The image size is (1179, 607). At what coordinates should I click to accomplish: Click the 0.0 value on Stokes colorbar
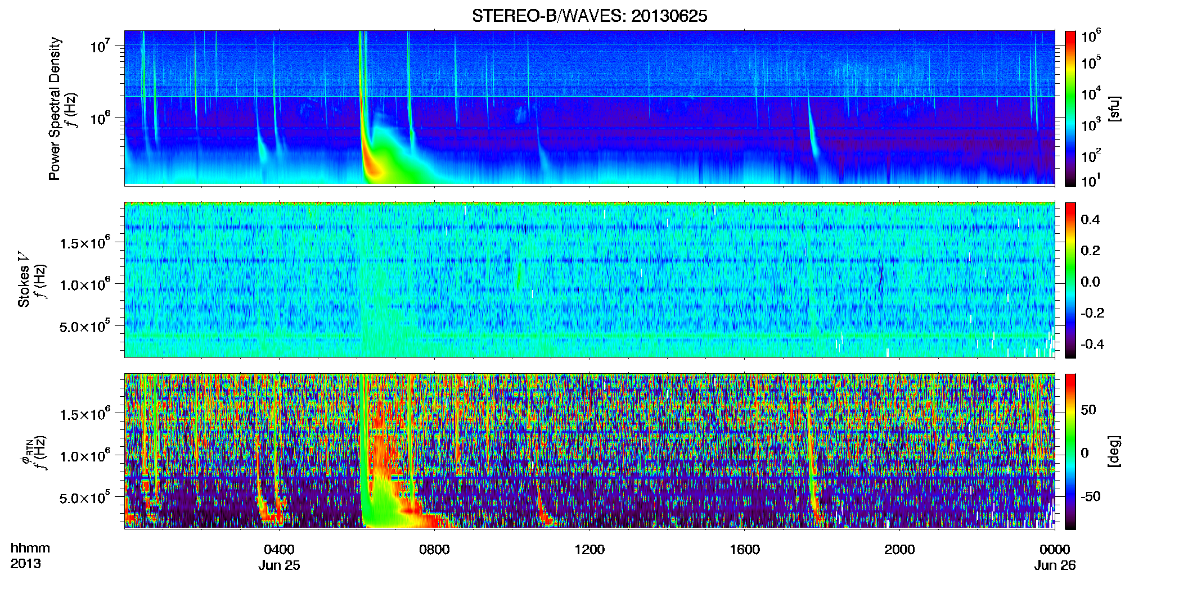pos(1090,282)
